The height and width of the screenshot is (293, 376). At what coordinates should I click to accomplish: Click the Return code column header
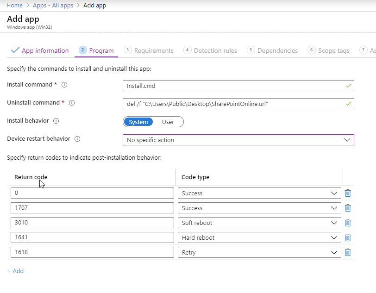pyautogui.click(x=31, y=177)
